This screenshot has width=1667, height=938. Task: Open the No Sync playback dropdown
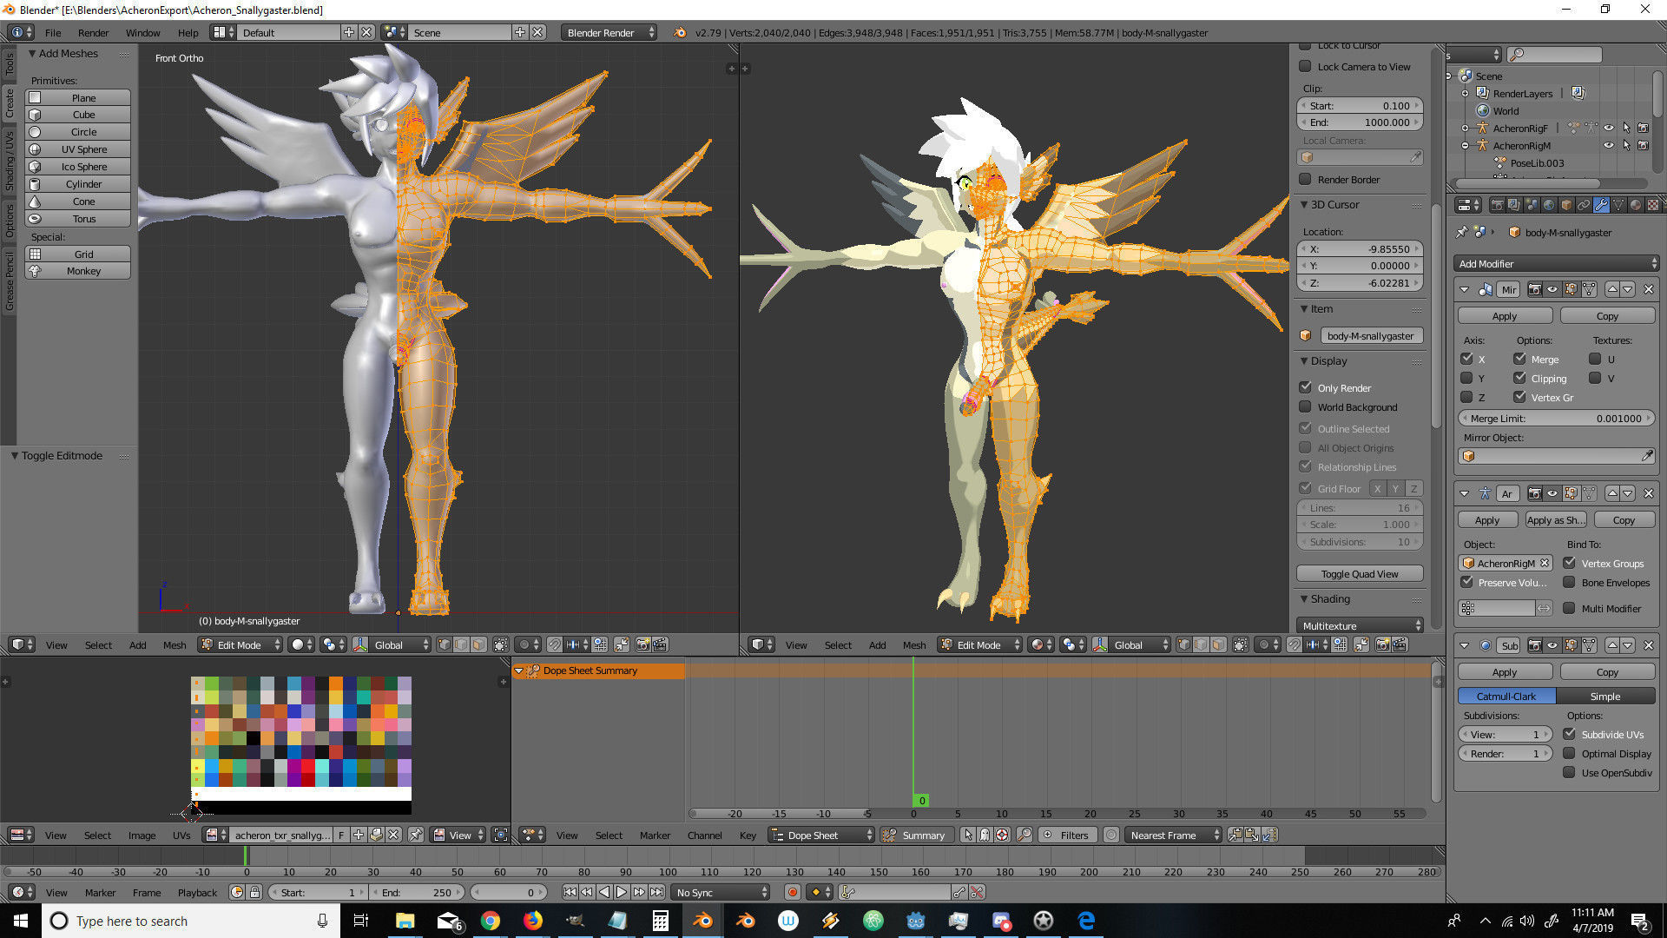point(721,892)
